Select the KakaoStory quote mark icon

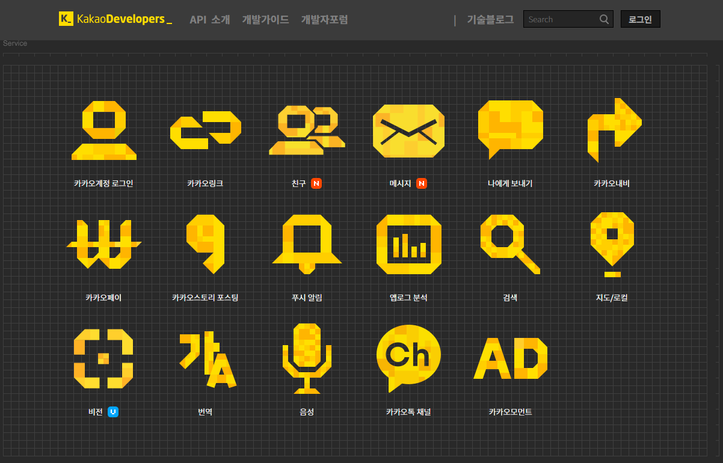206,244
